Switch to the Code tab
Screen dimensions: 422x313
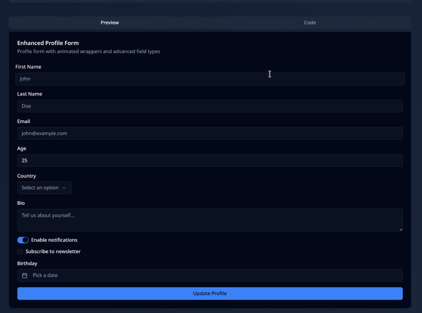(310, 23)
